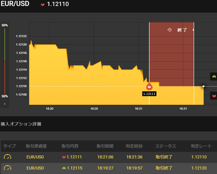Click the 1.12115 trade entry value
This screenshot has width=217, height=174.
(75, 168)
